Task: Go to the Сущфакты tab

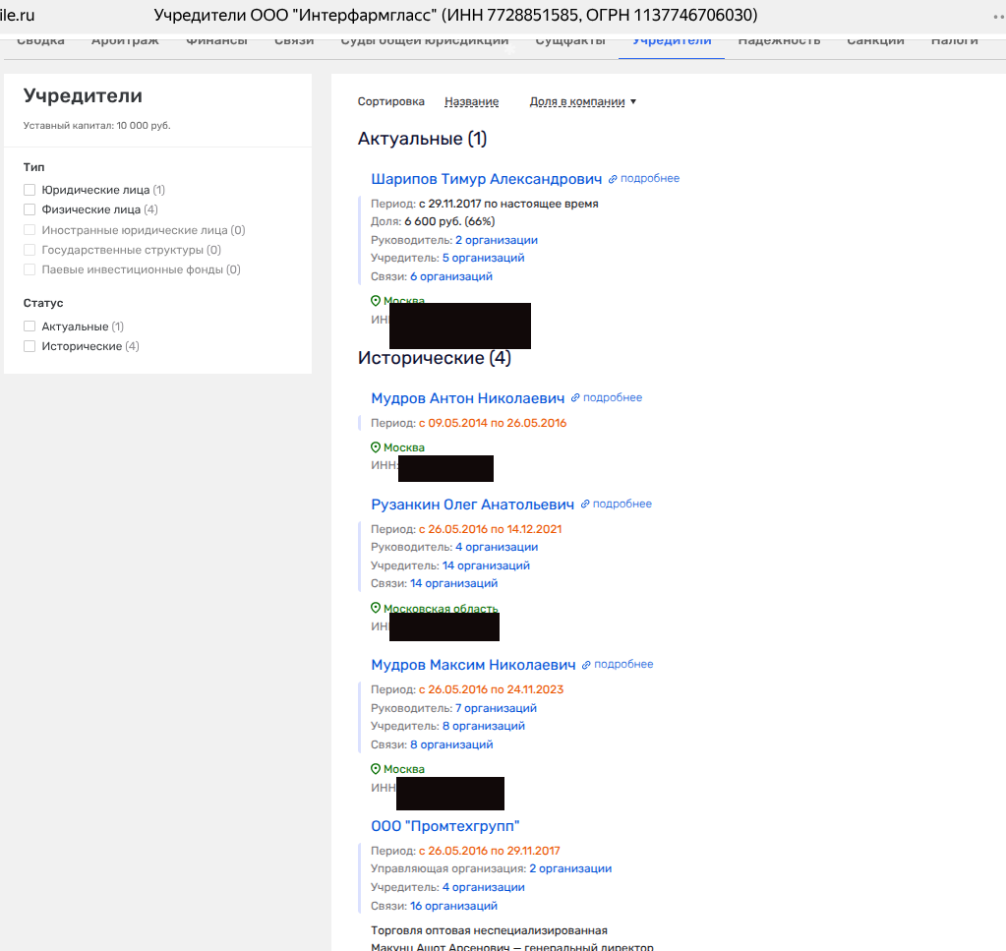Action: 570,41
